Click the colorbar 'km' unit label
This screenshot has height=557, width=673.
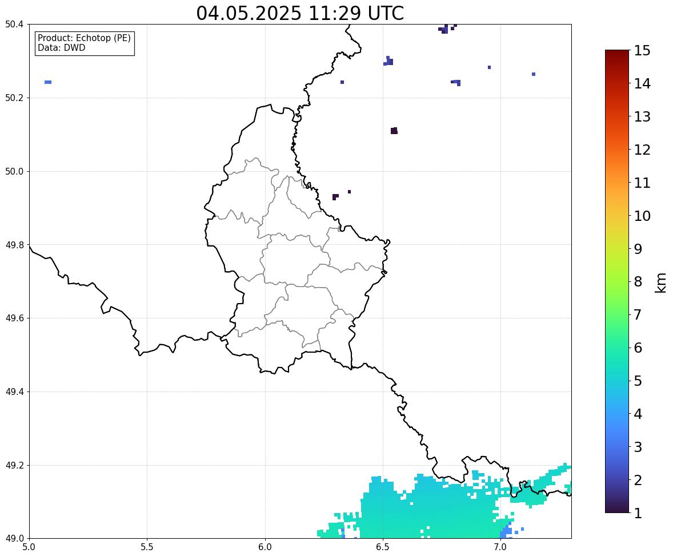pyautogui.click(x=661, y=282)
